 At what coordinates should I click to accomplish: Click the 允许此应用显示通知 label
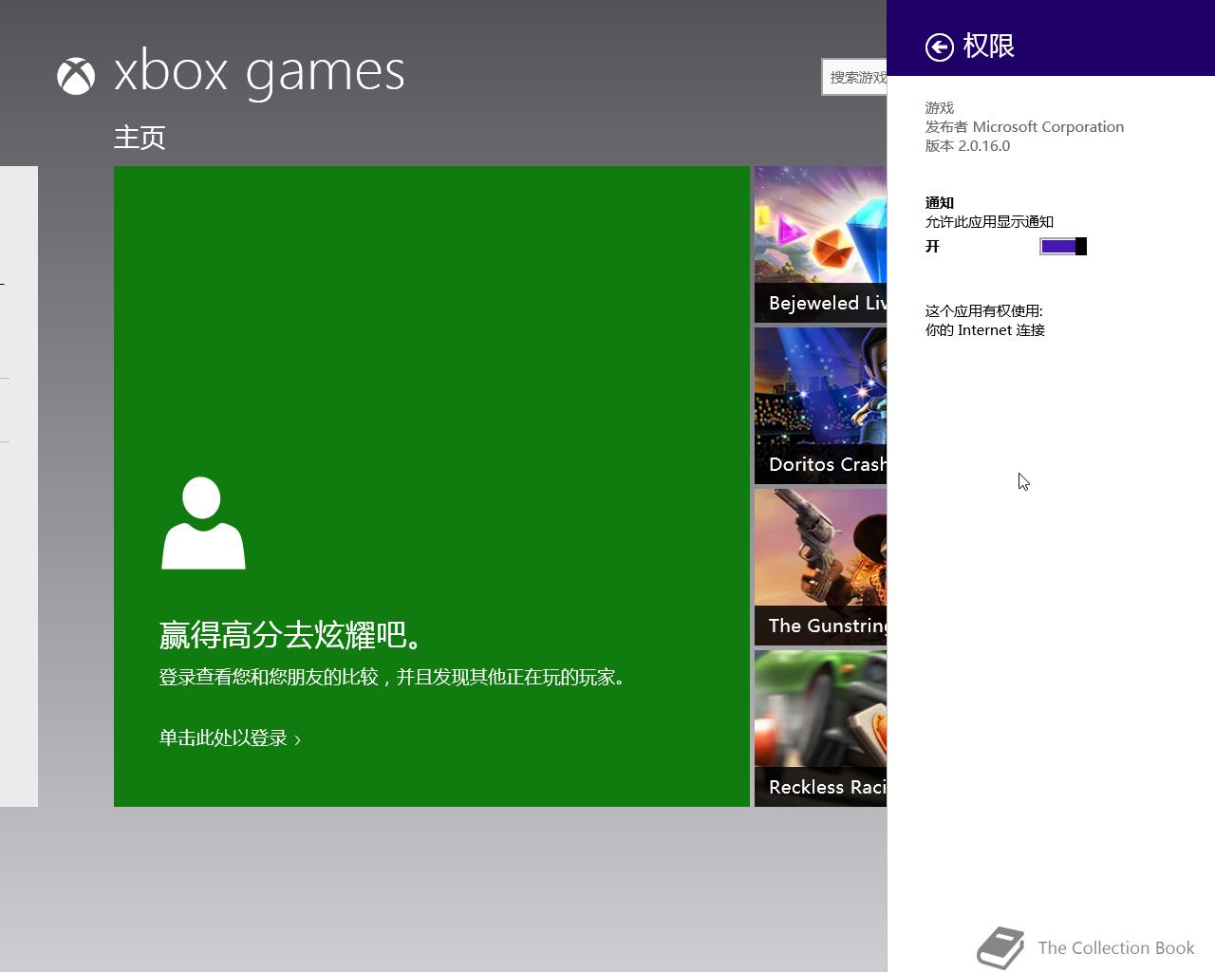pos(989,222)
